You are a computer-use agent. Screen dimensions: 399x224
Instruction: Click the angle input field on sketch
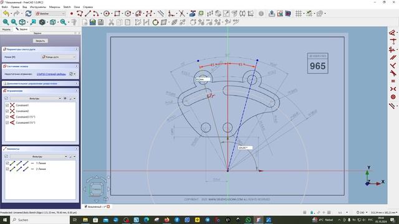(245, 147)
